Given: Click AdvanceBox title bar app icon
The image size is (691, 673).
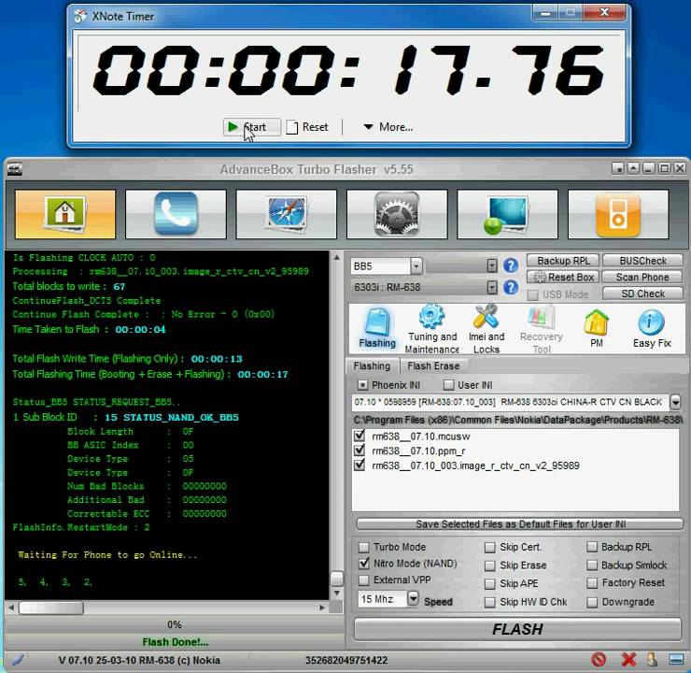Looking at the screenshot, I should pyautogui.click(x=15, y=169).
